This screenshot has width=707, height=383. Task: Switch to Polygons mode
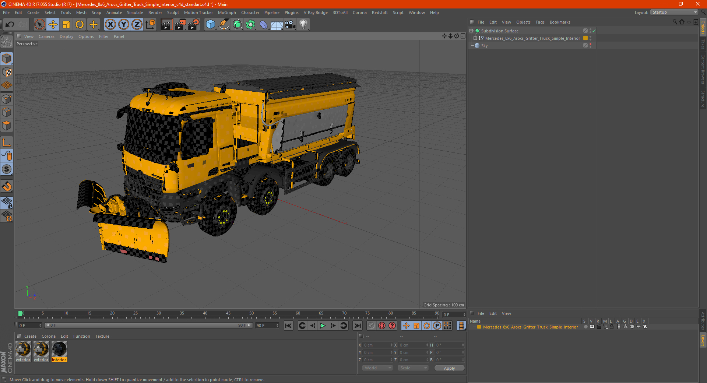(x=7, y=126)
